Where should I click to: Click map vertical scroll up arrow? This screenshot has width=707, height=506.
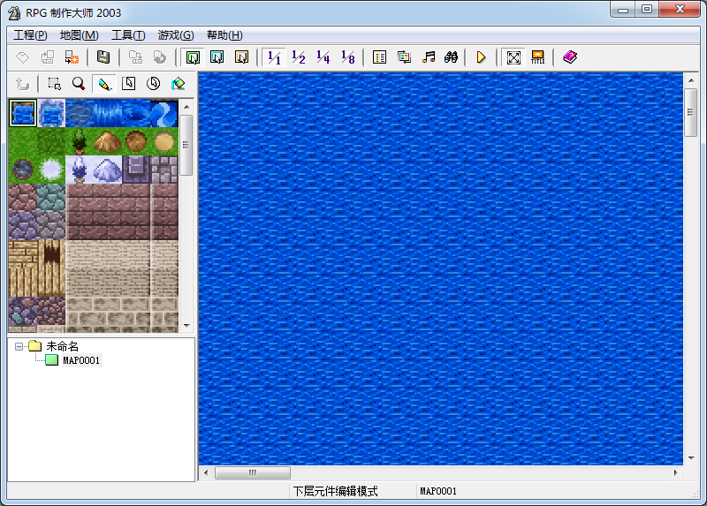click(x=691, y=80)
